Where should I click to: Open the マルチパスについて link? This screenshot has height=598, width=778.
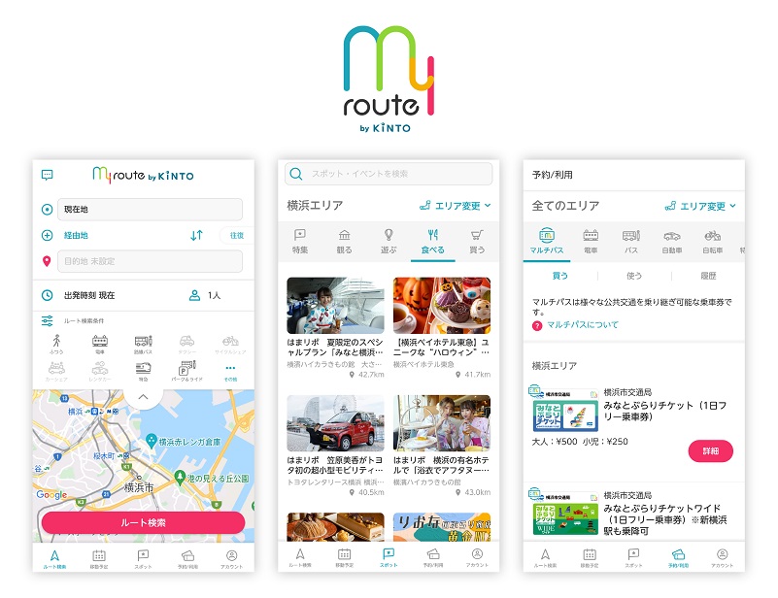pos(583,325)
